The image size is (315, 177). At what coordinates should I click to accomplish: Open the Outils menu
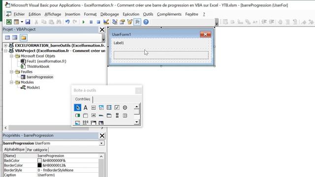point(148,14)
